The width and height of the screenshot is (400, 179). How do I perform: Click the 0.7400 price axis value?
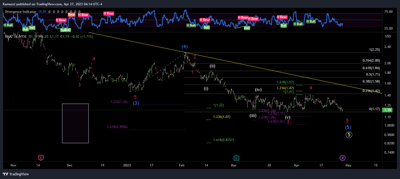389,153
